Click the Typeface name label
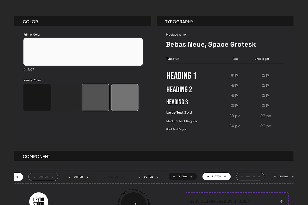The image size is (308, 205). [x=176, y=35]
